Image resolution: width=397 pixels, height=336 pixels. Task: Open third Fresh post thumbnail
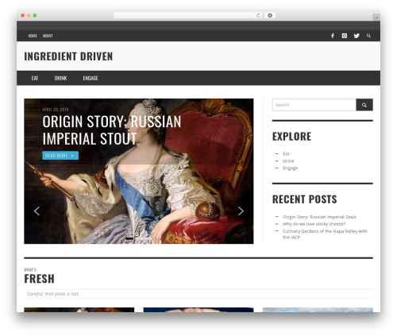tap(318, 310)
